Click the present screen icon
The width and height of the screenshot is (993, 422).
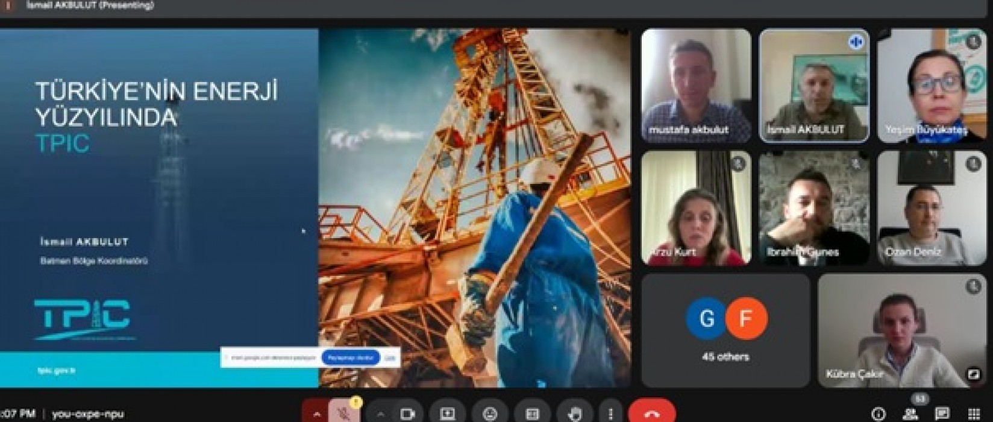(x=448, y=414)
